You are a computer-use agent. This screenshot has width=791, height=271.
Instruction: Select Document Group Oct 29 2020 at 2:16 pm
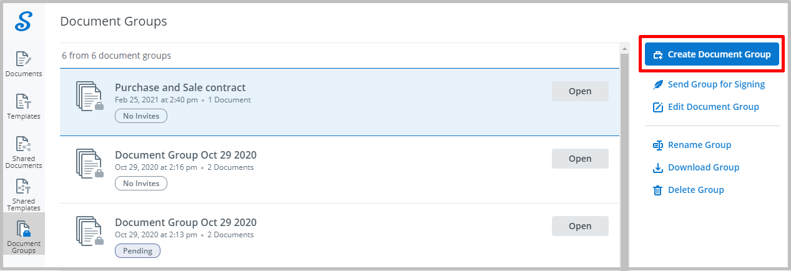340,169
